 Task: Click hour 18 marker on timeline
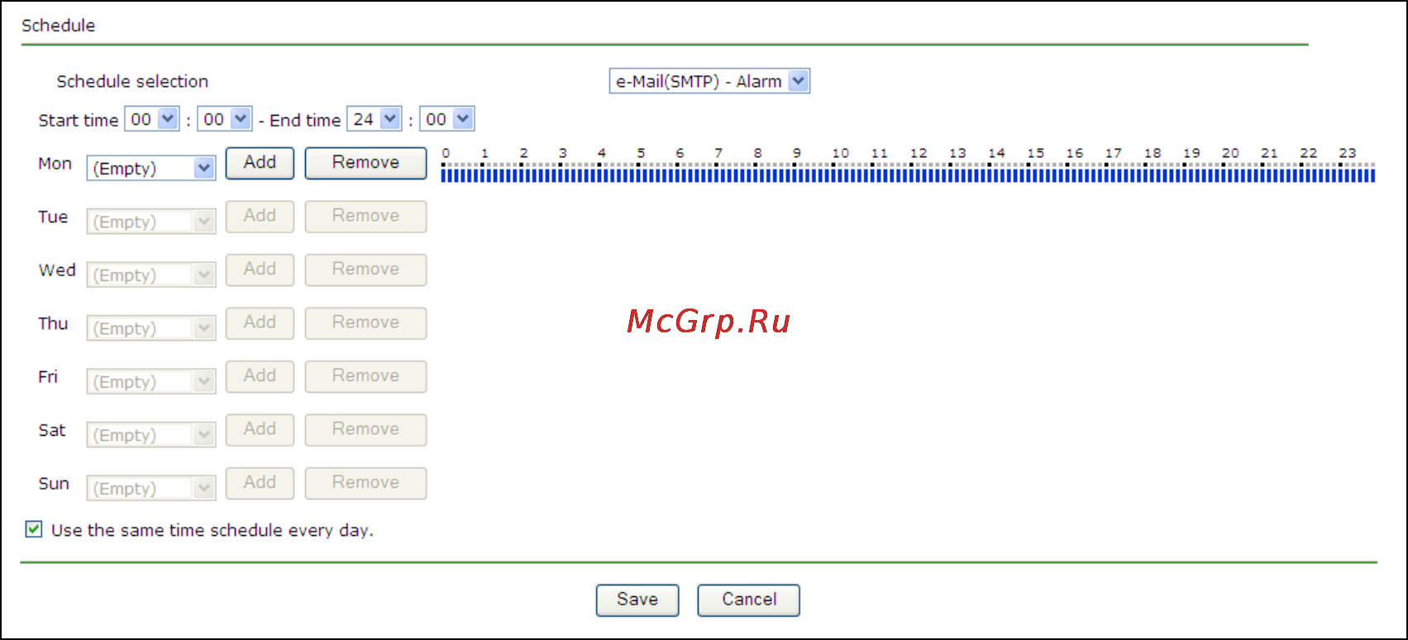[1153, 153]
